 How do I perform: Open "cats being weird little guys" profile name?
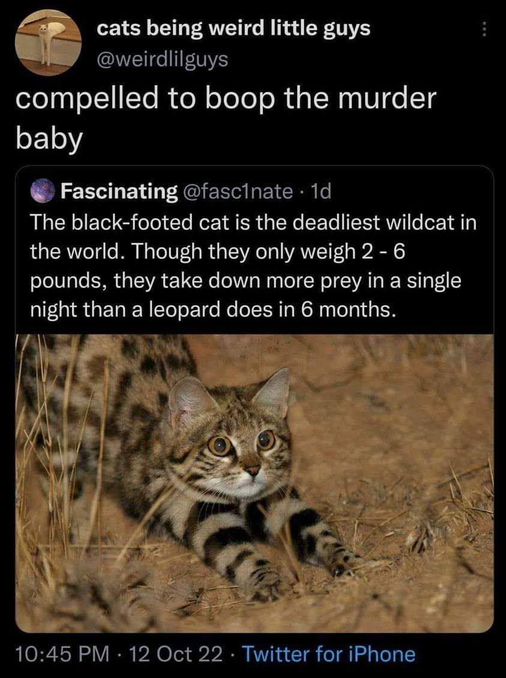pyautogui.click(x=233, y=28)
